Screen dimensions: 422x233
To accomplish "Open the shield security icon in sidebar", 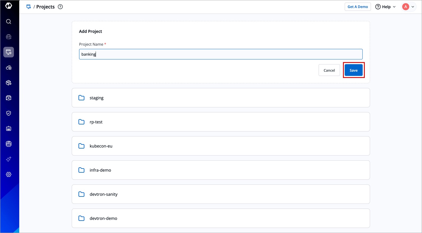I will tap(9, 113).
